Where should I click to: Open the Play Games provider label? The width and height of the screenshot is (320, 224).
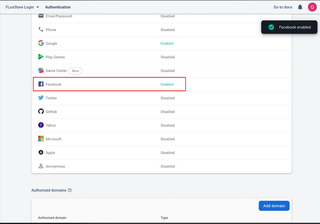55,57
